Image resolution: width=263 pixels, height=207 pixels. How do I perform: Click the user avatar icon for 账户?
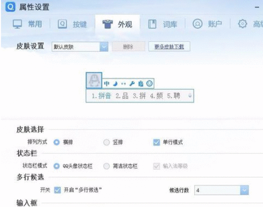(198, 24)
